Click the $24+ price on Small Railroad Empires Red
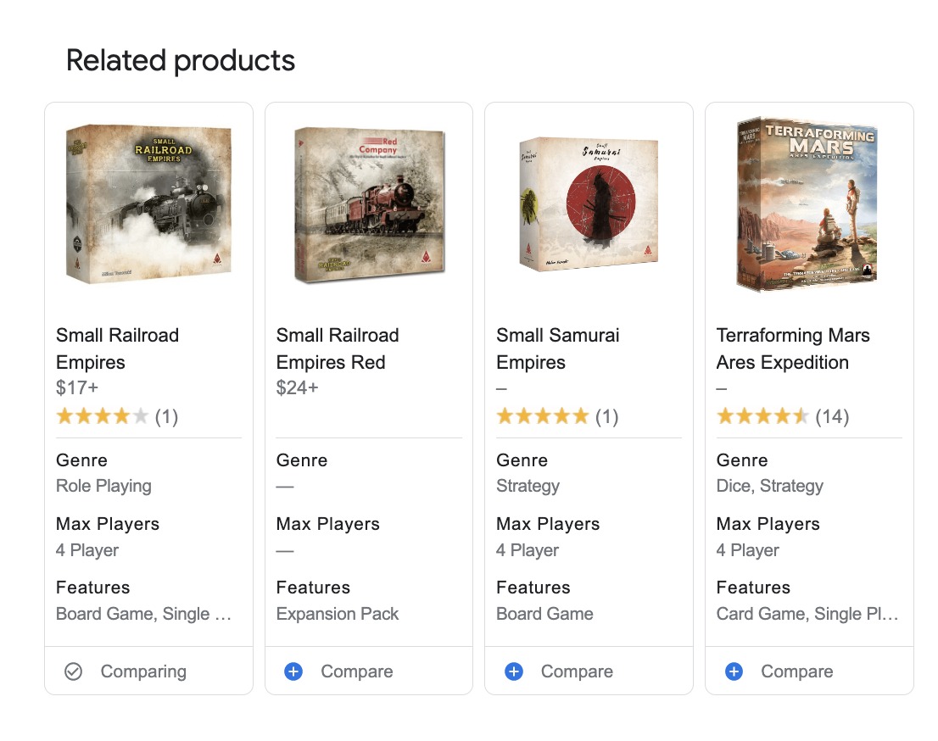The height and width of the screenshot is (741, 938). pos(293,388)
